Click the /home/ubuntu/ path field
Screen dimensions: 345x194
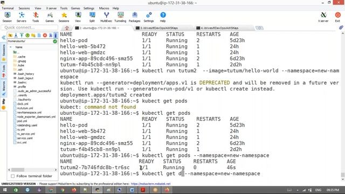click(30, 41)
